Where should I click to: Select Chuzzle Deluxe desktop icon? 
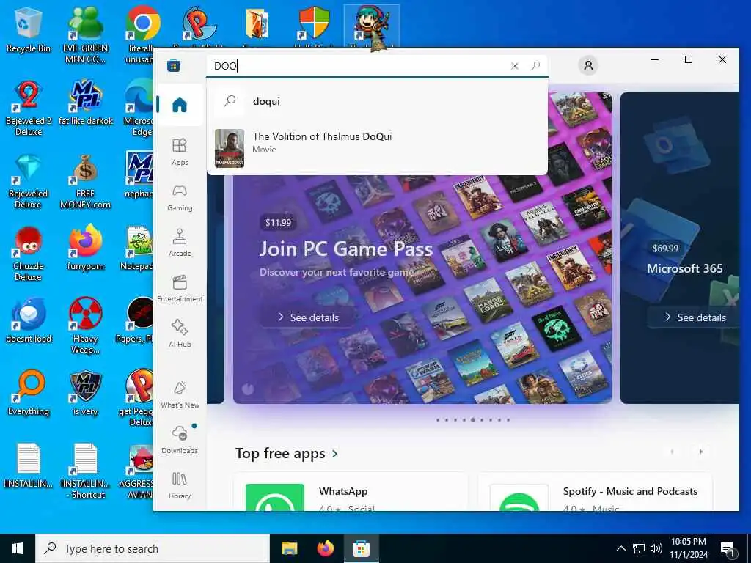(29, 254)
